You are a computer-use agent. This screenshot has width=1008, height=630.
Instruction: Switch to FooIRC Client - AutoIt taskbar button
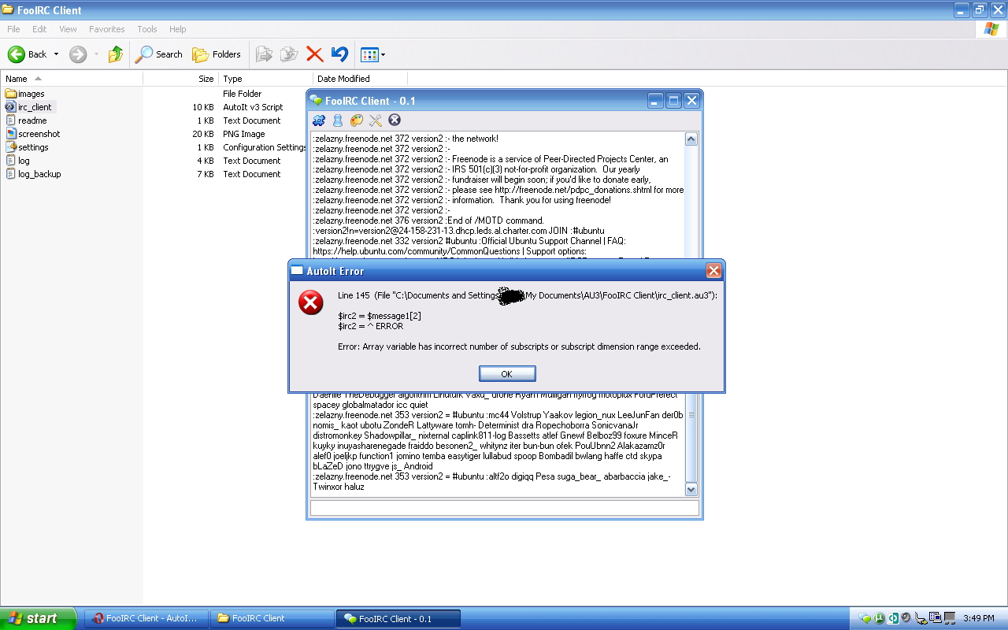coord(147,618)
